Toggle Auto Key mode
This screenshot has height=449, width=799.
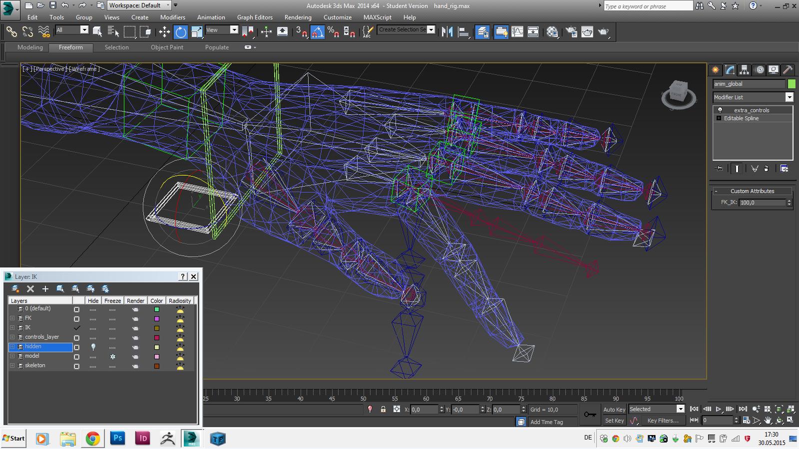click(x=614, y=409)
